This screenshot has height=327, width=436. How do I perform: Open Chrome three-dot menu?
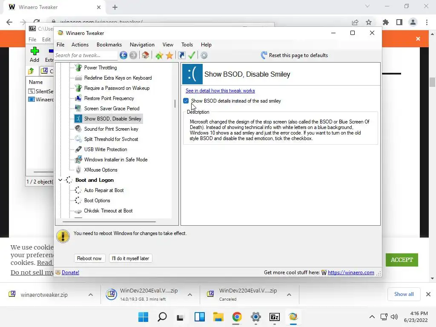(427, 22)
